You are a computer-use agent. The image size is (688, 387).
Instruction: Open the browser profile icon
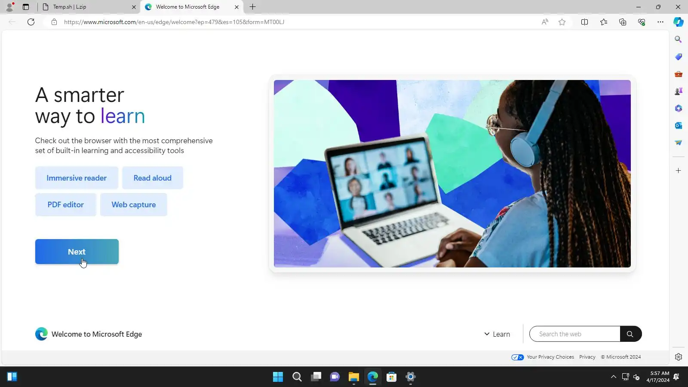[x=9, y=7]
